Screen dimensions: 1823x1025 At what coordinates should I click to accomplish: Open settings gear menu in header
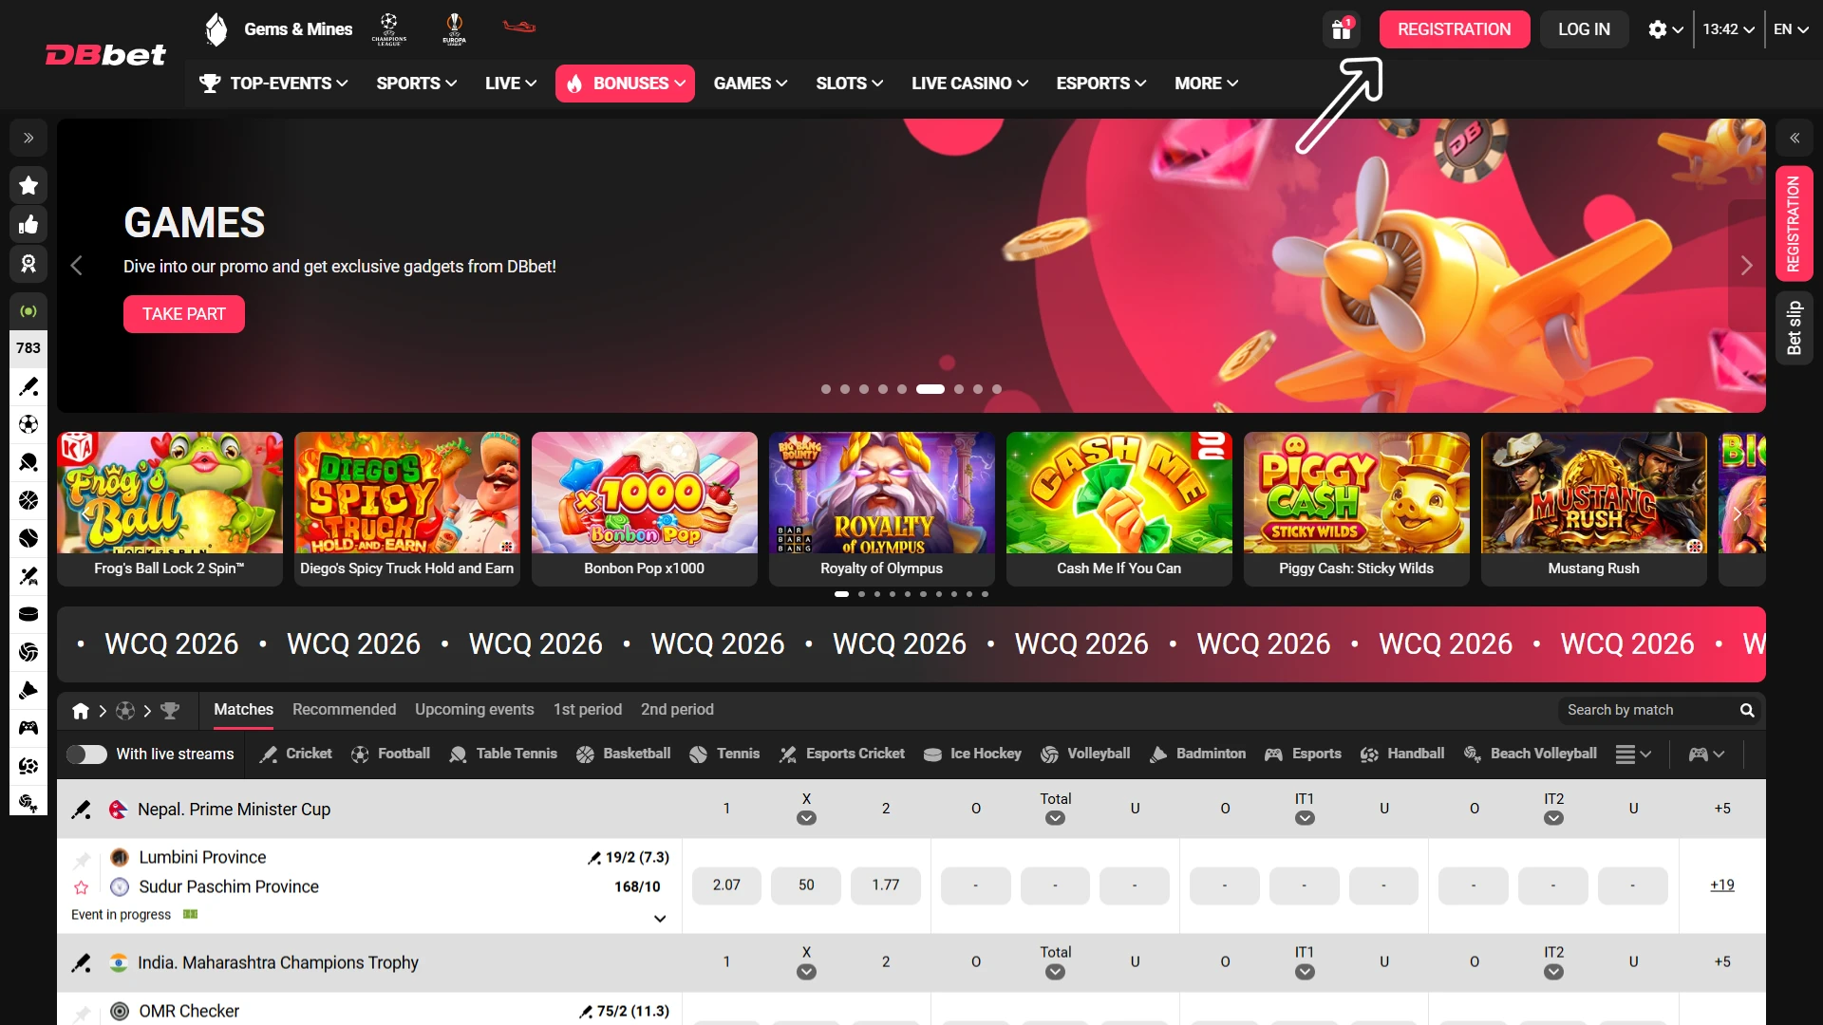[x=1665, y=29]
